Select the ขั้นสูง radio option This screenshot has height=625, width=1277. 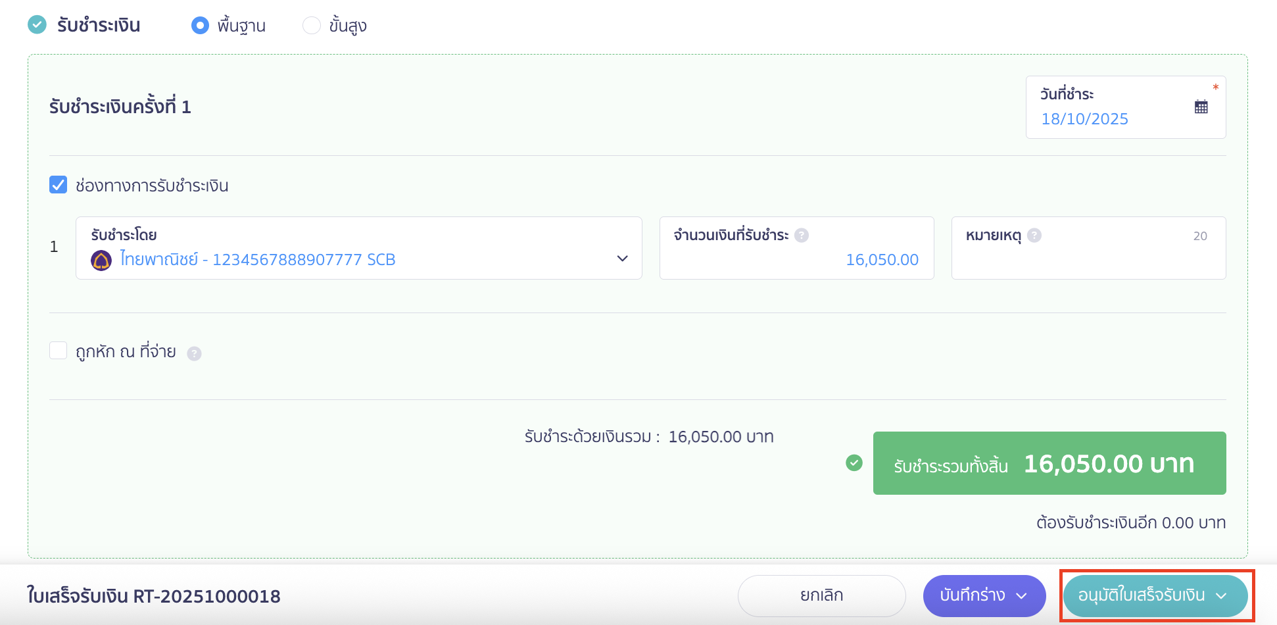(311, 26)
